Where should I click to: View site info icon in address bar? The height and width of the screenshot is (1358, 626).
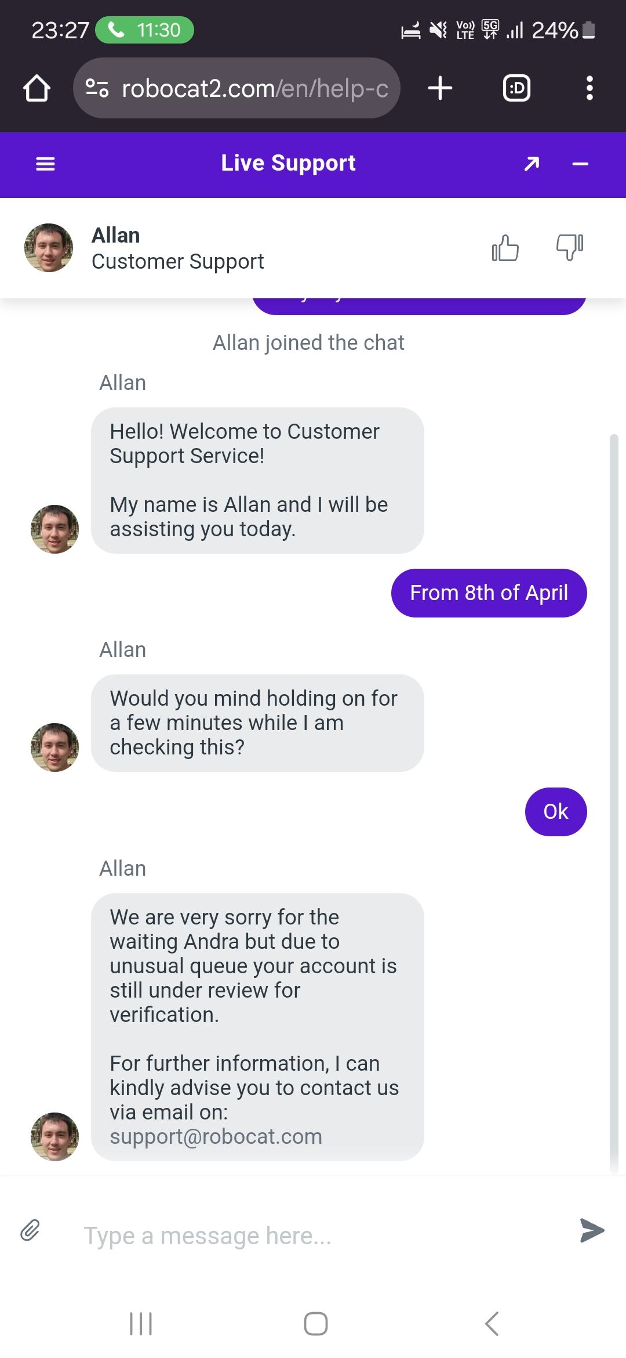[x=97, y=88]
